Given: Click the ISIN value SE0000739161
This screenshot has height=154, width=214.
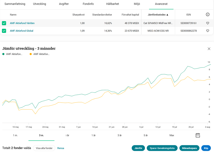Looking at the screenshot, I should pyautogui.click(x=189, y=23).
